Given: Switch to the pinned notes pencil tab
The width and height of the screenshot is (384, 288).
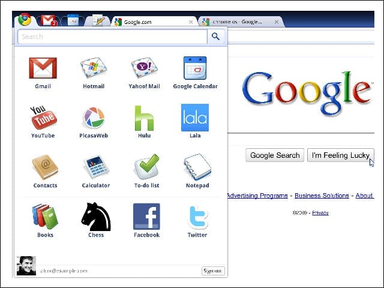Looking at the screenshot, I should point(98,20).
